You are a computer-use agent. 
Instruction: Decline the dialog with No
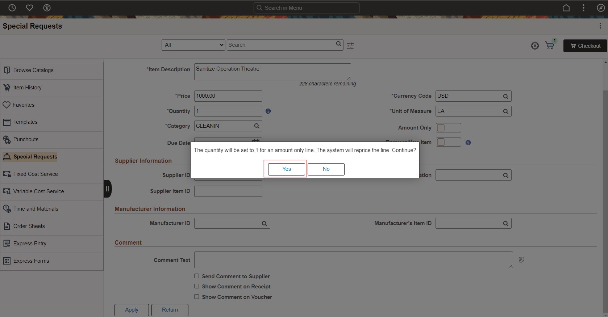click(326, 169)
